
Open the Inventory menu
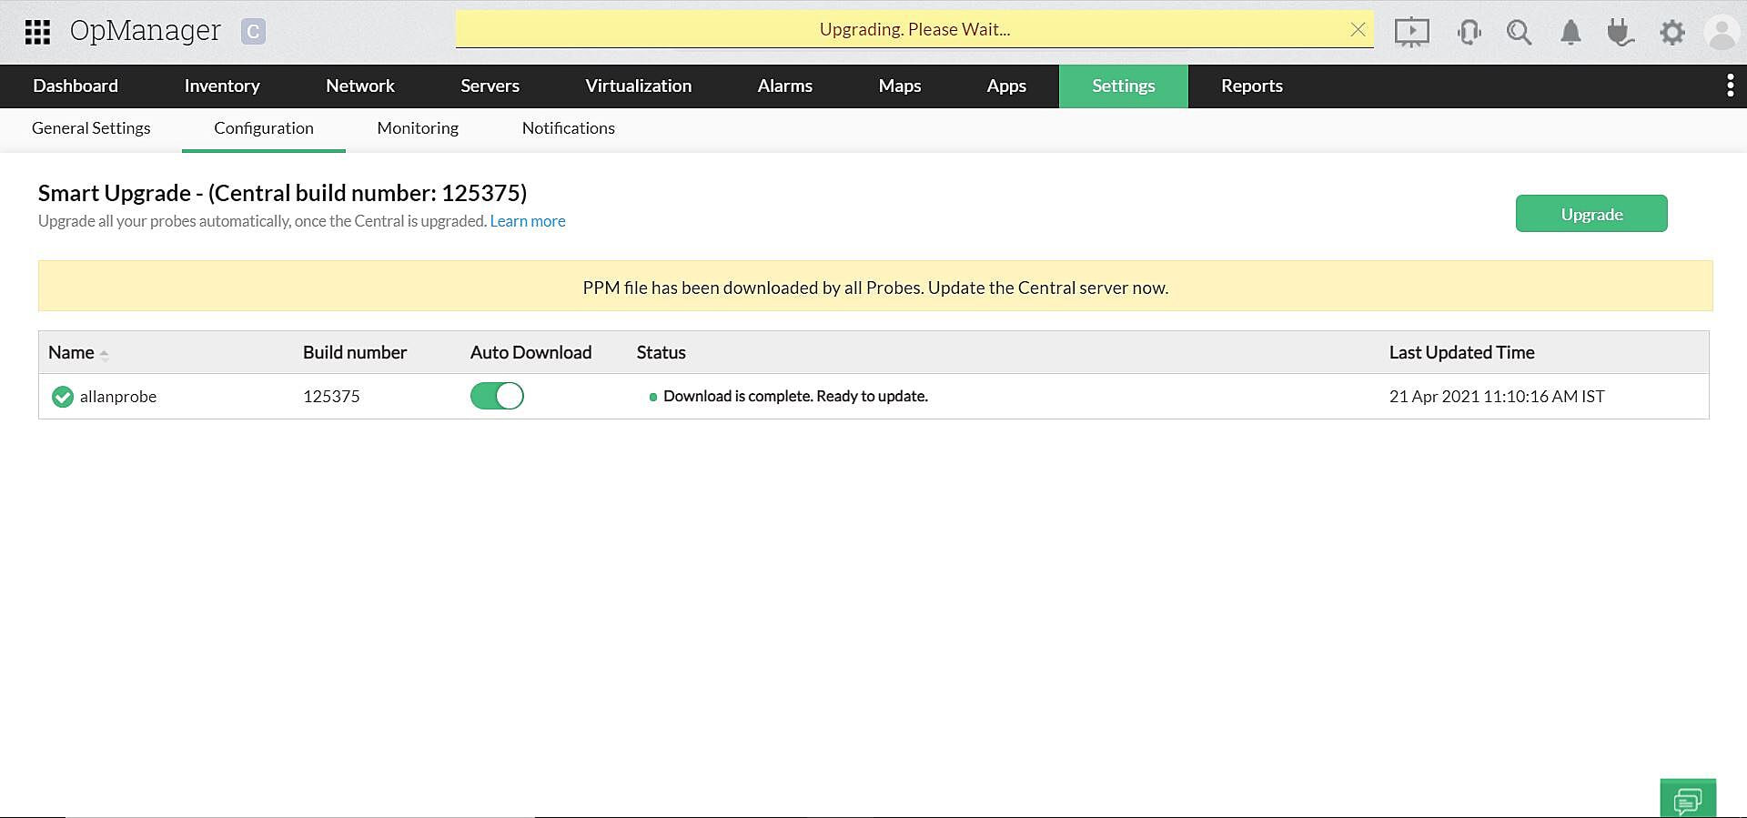click(222, 86)
